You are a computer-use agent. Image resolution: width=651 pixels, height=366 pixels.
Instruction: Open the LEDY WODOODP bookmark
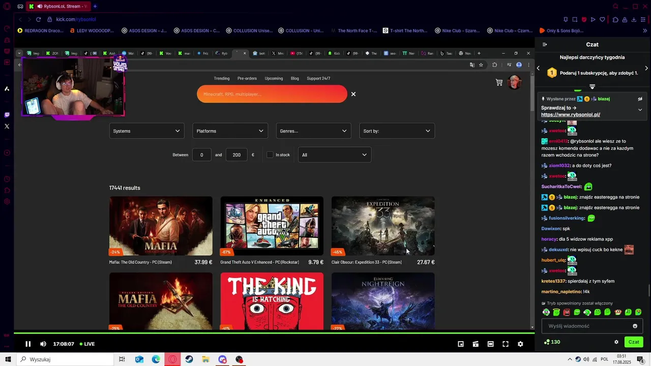[92, 30]
